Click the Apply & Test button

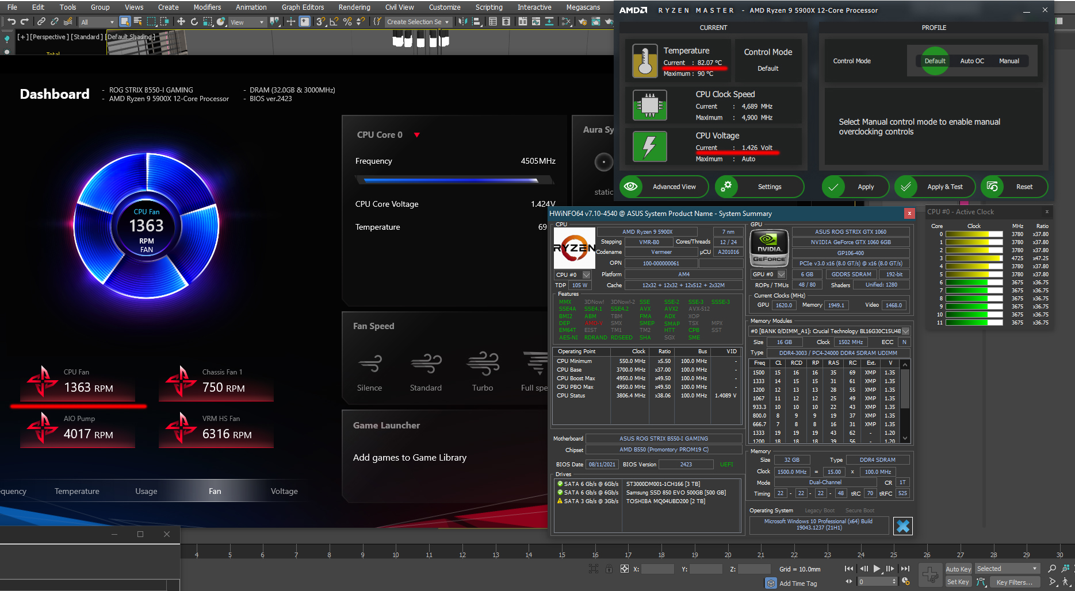(935, 187)
